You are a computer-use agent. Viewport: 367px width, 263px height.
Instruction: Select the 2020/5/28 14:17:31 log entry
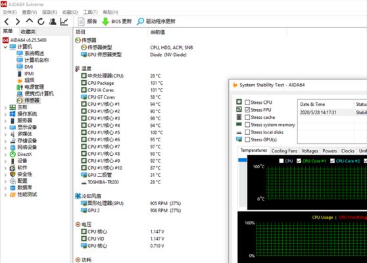coord(318,112)
